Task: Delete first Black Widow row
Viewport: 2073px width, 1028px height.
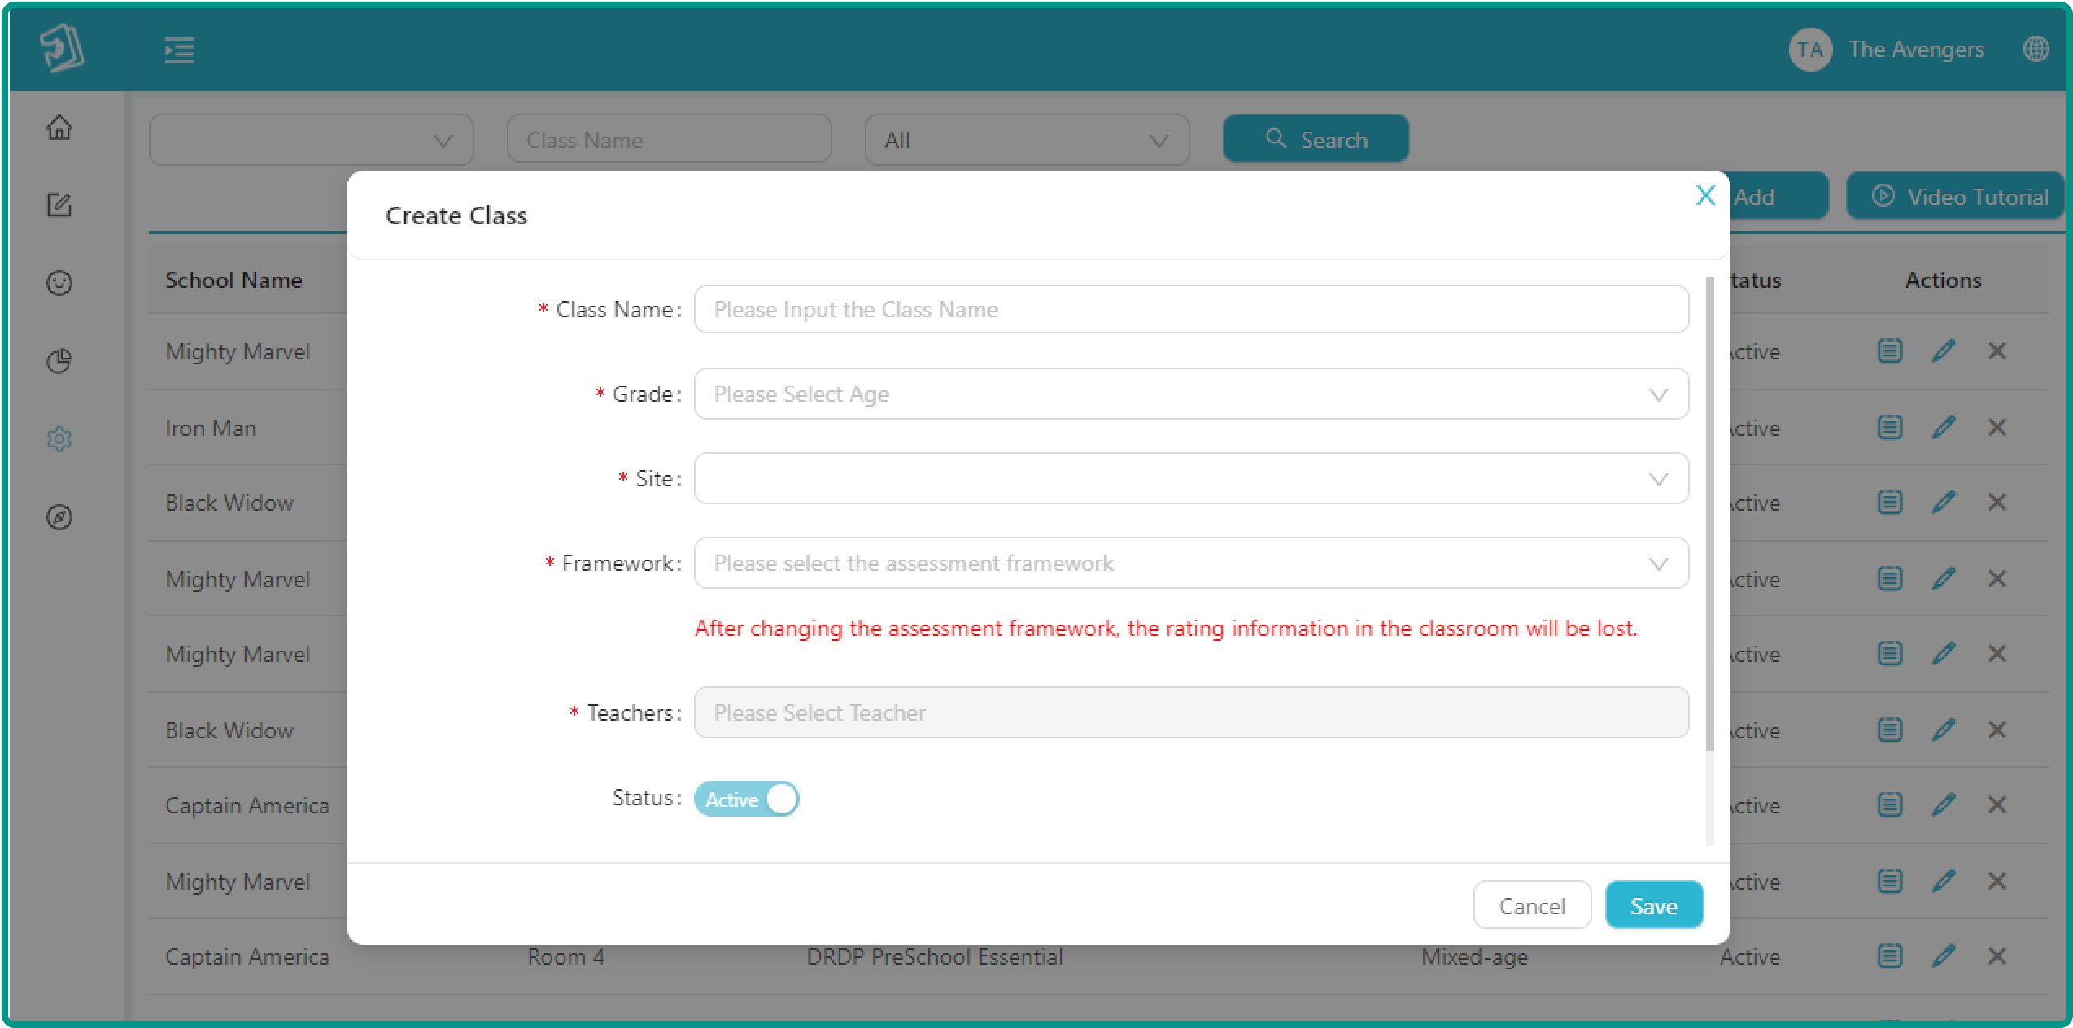Action: click(1997, 503)
